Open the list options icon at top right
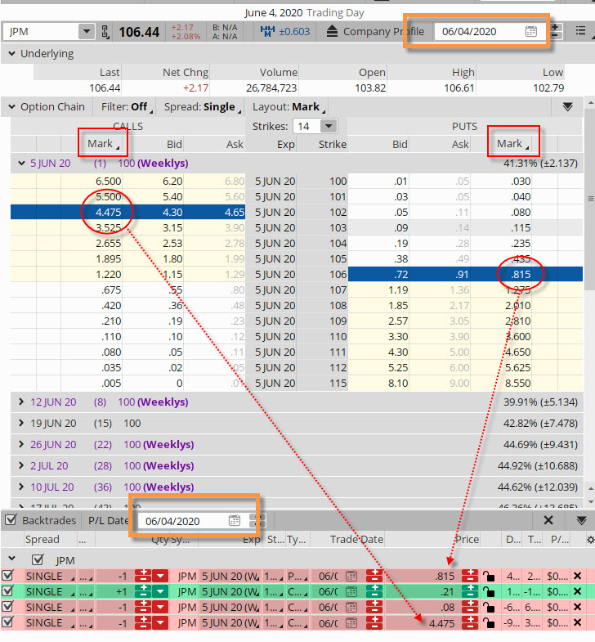The width and height of the screenshot is (595, 642). (582, 32)
